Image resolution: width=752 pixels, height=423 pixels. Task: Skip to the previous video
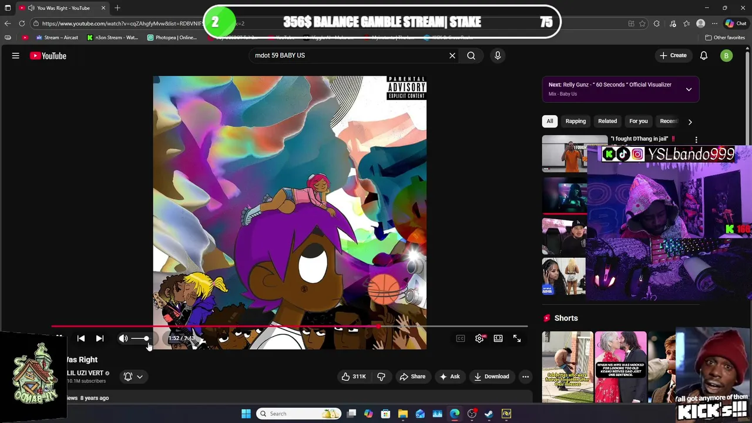[x=81, y=338]
